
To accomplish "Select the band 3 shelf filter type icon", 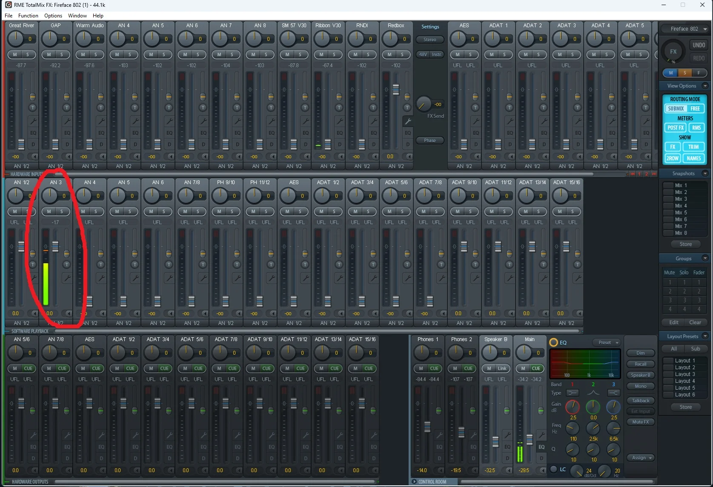I will click(613, 393).
